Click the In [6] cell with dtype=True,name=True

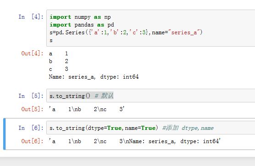[151, 128]
